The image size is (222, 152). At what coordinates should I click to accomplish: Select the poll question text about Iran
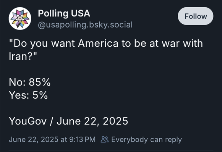106,50
